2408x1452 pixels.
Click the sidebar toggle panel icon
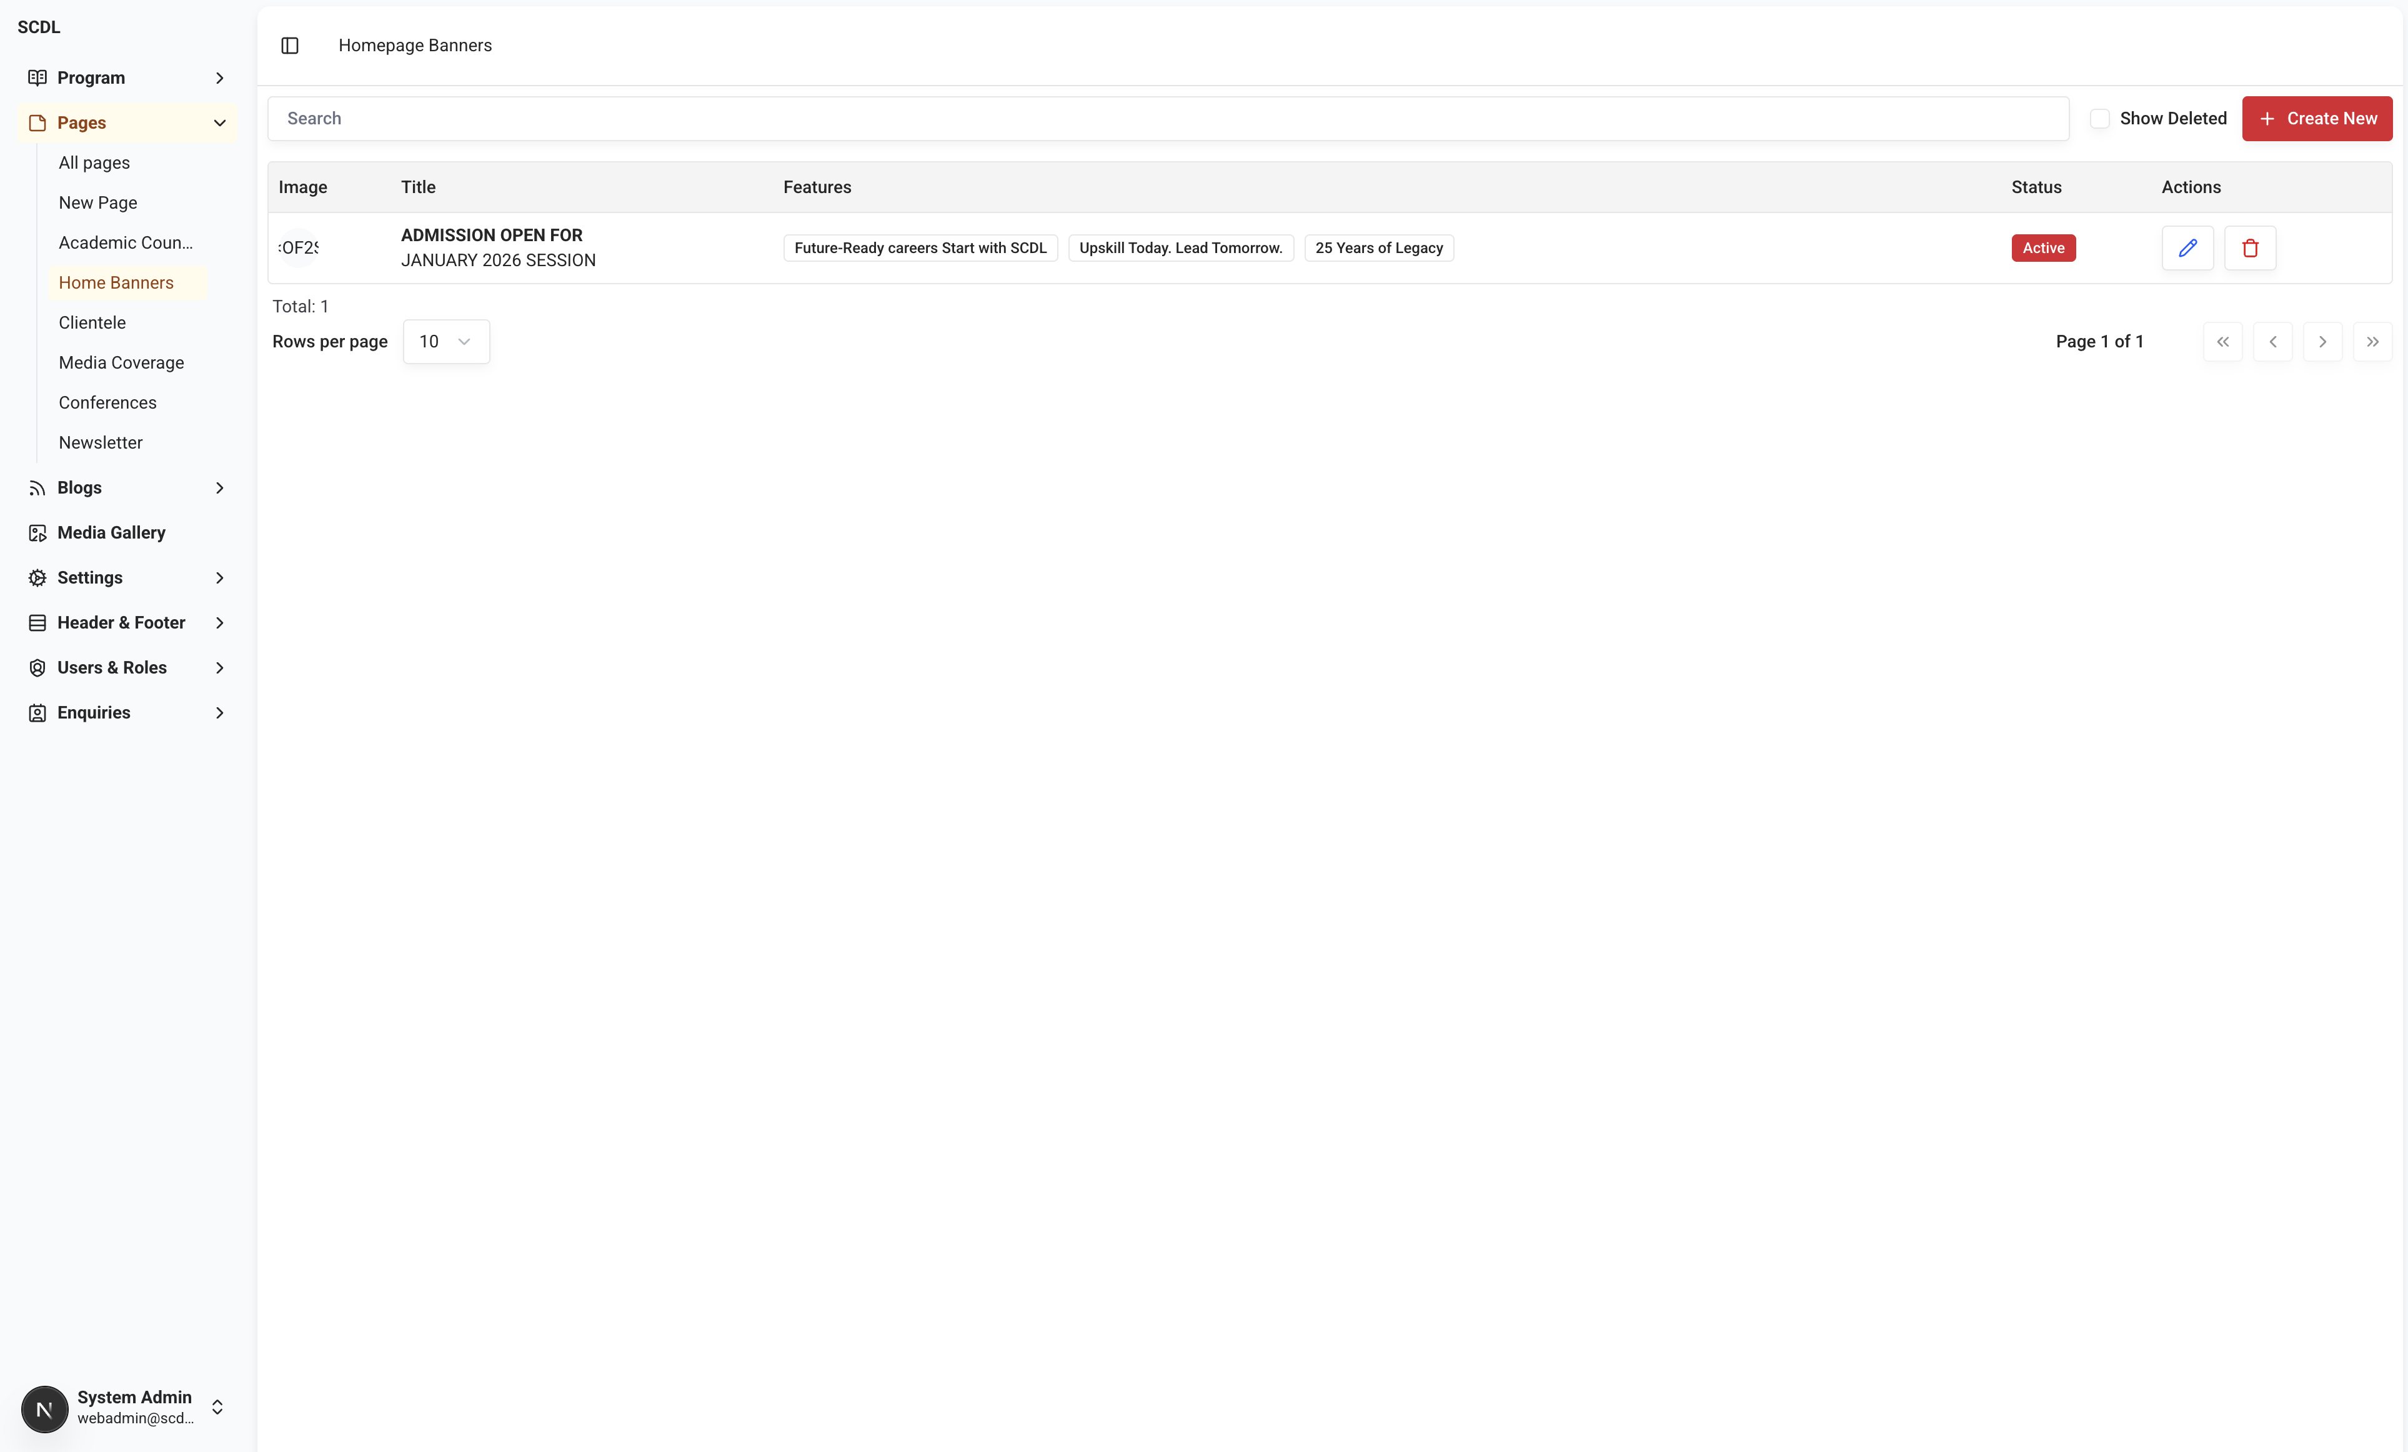point(289,46)
